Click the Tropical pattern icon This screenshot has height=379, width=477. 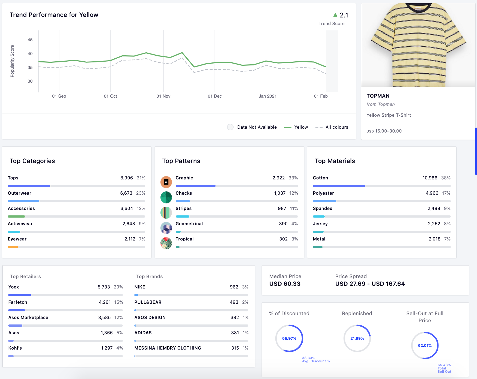tap(166, 243)
